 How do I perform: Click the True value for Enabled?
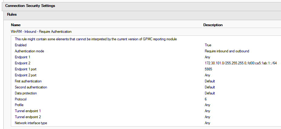(208, 45)
